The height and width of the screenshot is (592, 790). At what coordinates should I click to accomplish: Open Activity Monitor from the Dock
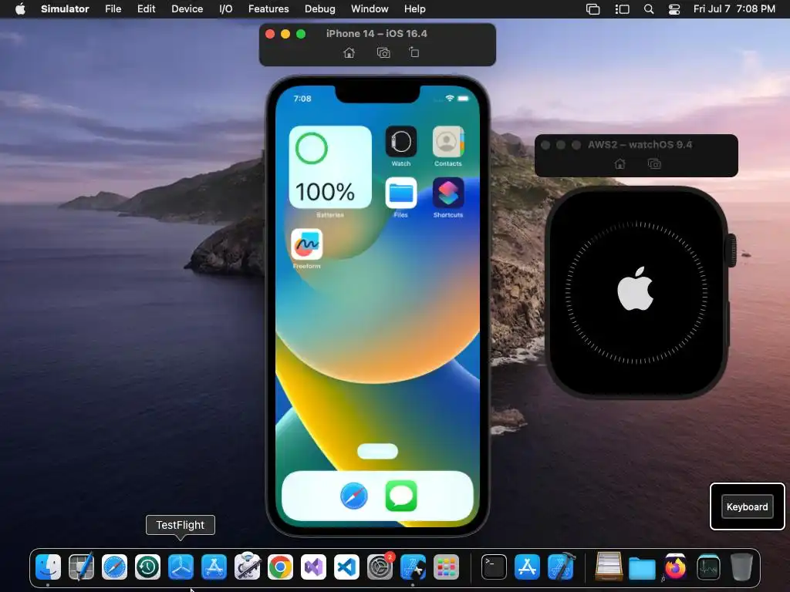[708, 567]
